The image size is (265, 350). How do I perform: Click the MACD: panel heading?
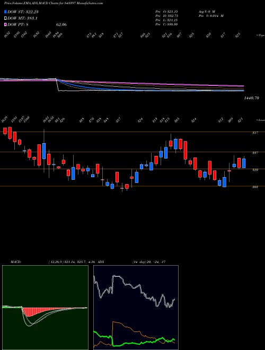tap(15, 262)
